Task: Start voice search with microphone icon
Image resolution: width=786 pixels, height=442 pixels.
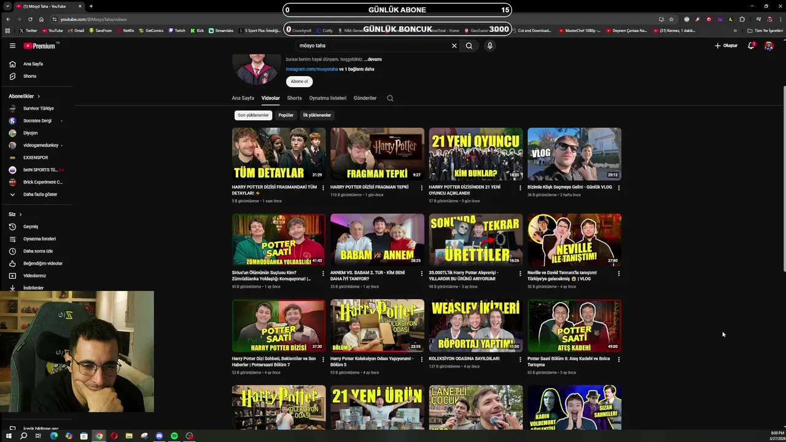Action: point(489,45)
